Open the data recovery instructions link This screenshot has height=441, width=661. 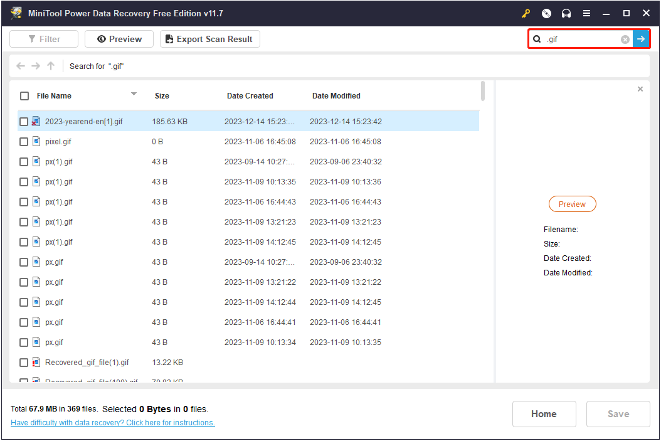pyautogui.click(x=112, y=423)
